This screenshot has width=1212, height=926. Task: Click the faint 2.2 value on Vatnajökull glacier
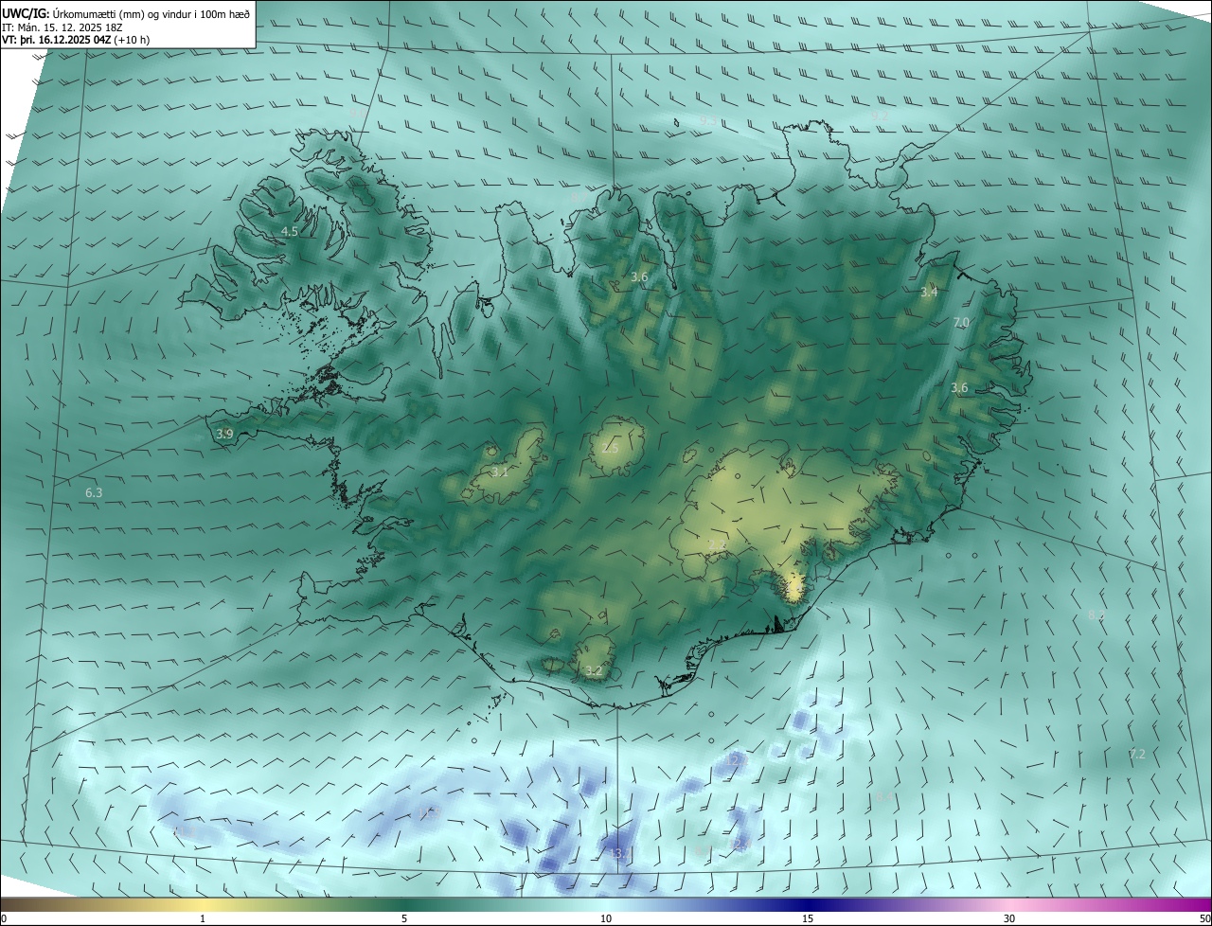click(716, 545)
